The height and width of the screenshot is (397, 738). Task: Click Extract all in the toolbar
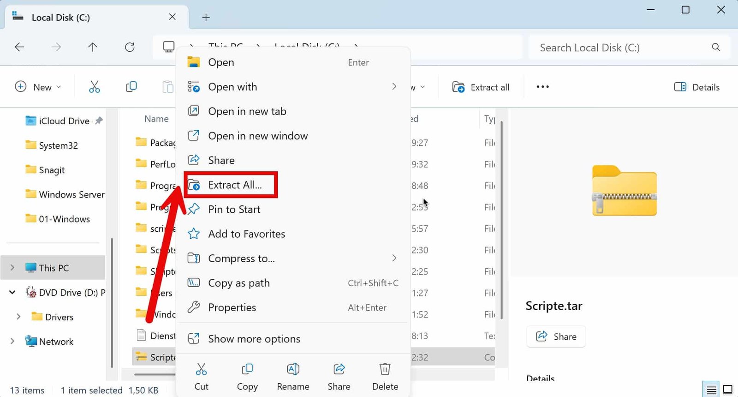click(481, 87)
